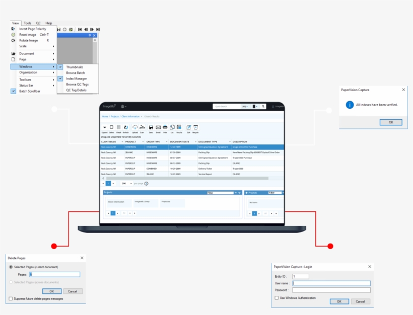
Task: Start a scan with the Scan icon
Action: [x=142, y=127]
